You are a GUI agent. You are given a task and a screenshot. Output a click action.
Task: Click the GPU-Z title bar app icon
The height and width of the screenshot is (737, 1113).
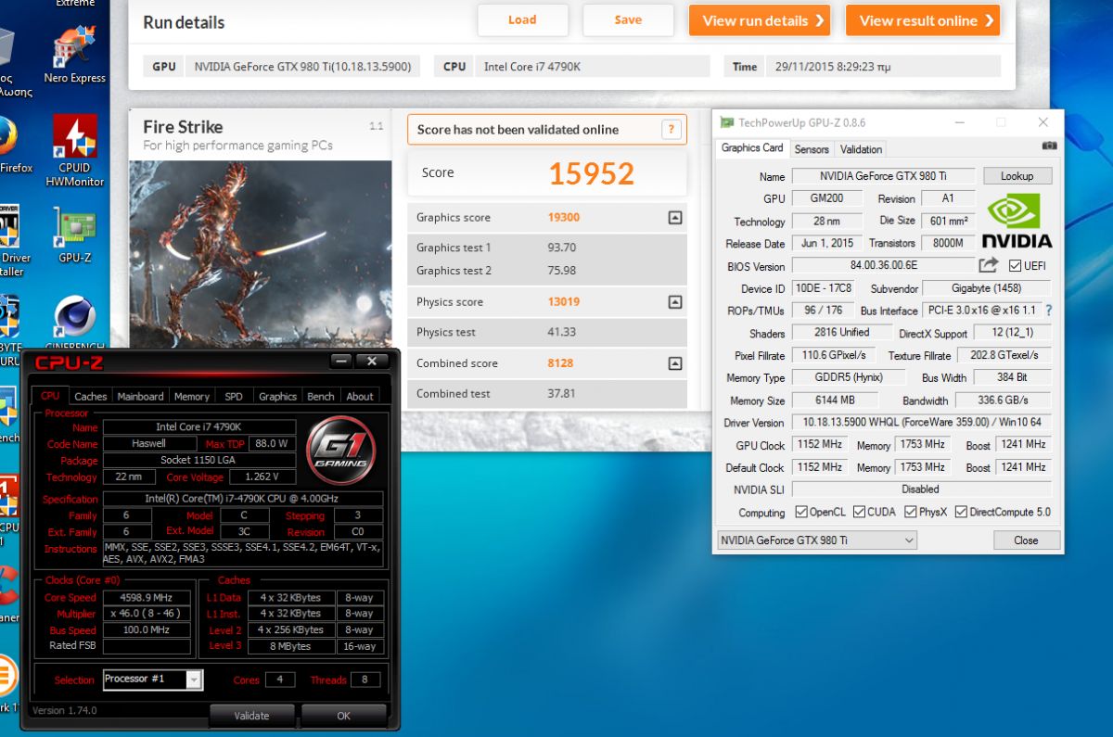point(726,122)
